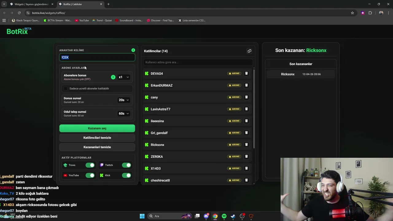Open browser apps grid in bookmarks bar
Viewport: 393px width, 221px height.
point(4,21)
